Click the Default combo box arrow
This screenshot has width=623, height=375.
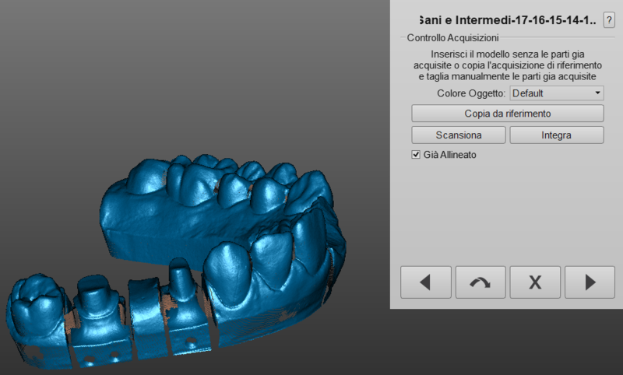pos(597,93)
